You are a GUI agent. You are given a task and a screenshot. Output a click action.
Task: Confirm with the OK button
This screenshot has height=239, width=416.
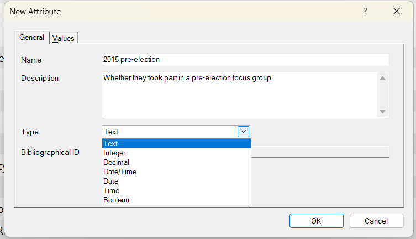(316, 221)
